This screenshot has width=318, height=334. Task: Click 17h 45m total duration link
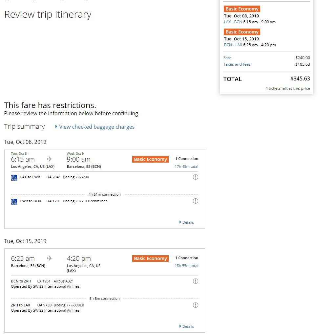(186, 167)
